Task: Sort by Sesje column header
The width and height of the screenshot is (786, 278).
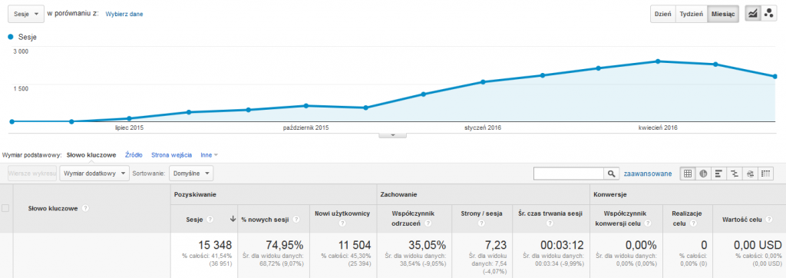Action: 193,219
